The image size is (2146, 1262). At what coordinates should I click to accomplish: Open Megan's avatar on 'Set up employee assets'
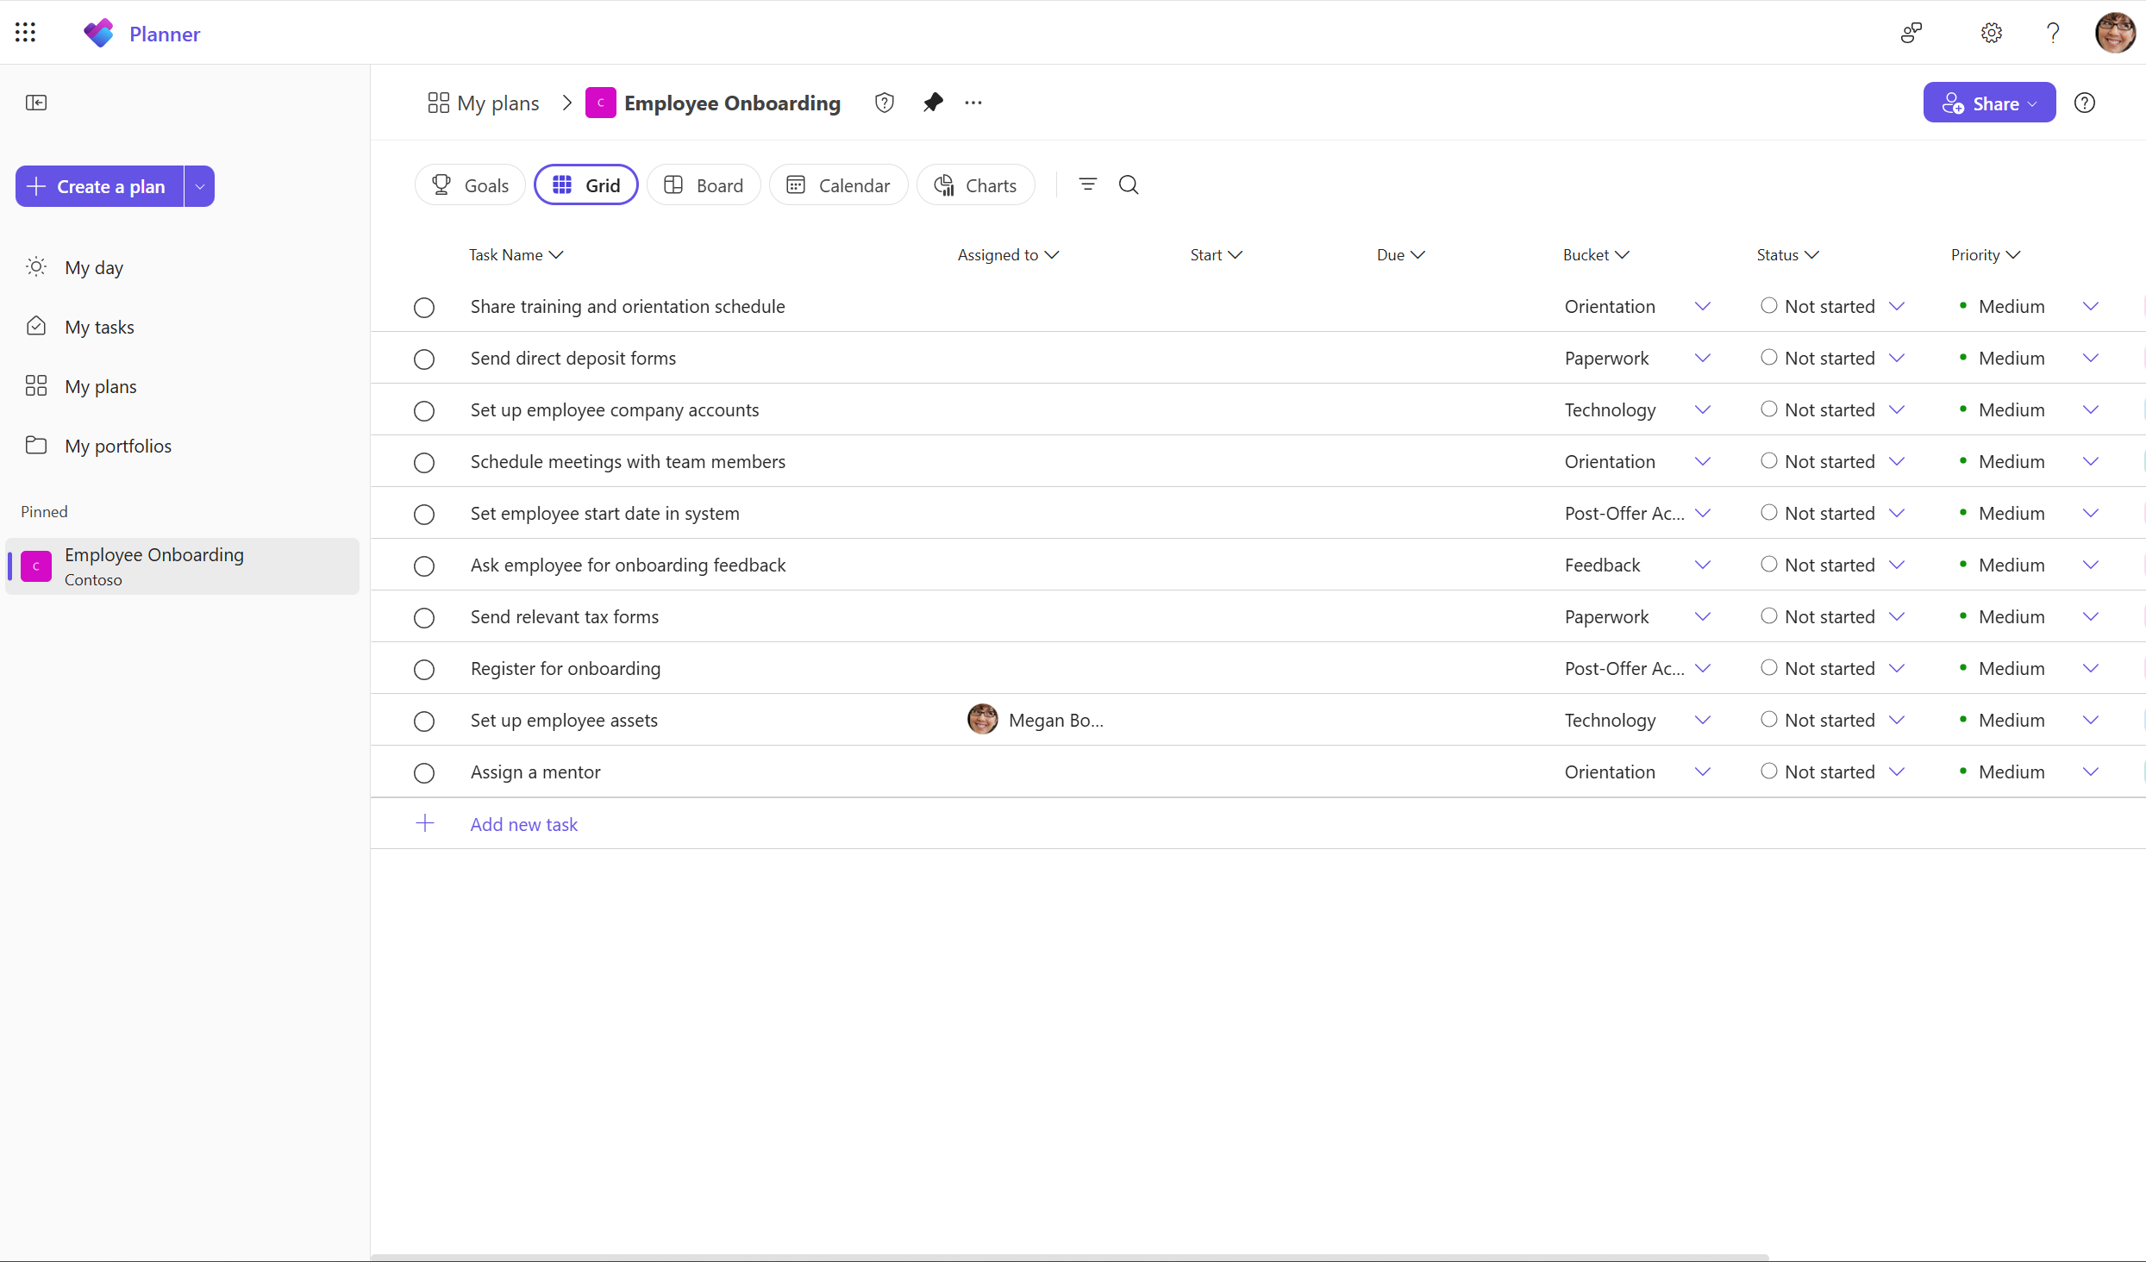point(980,720)
